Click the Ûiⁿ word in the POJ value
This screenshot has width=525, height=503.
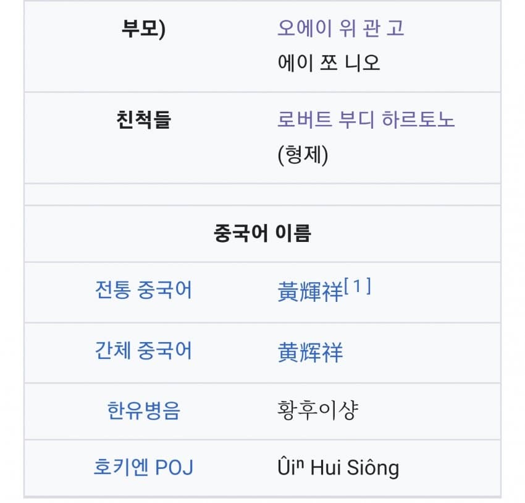click(x=291, y=467)
